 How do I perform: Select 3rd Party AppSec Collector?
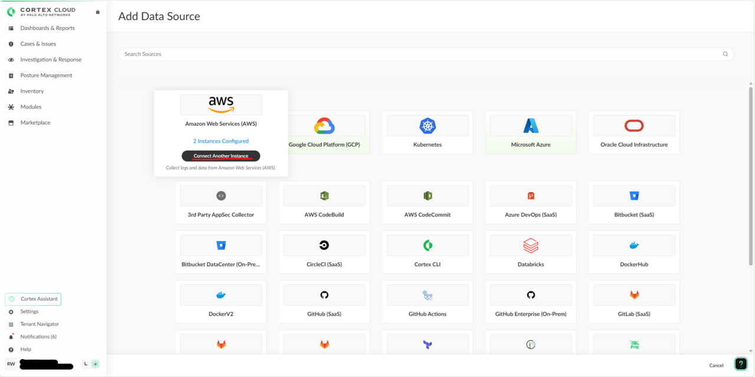point(221,203)
